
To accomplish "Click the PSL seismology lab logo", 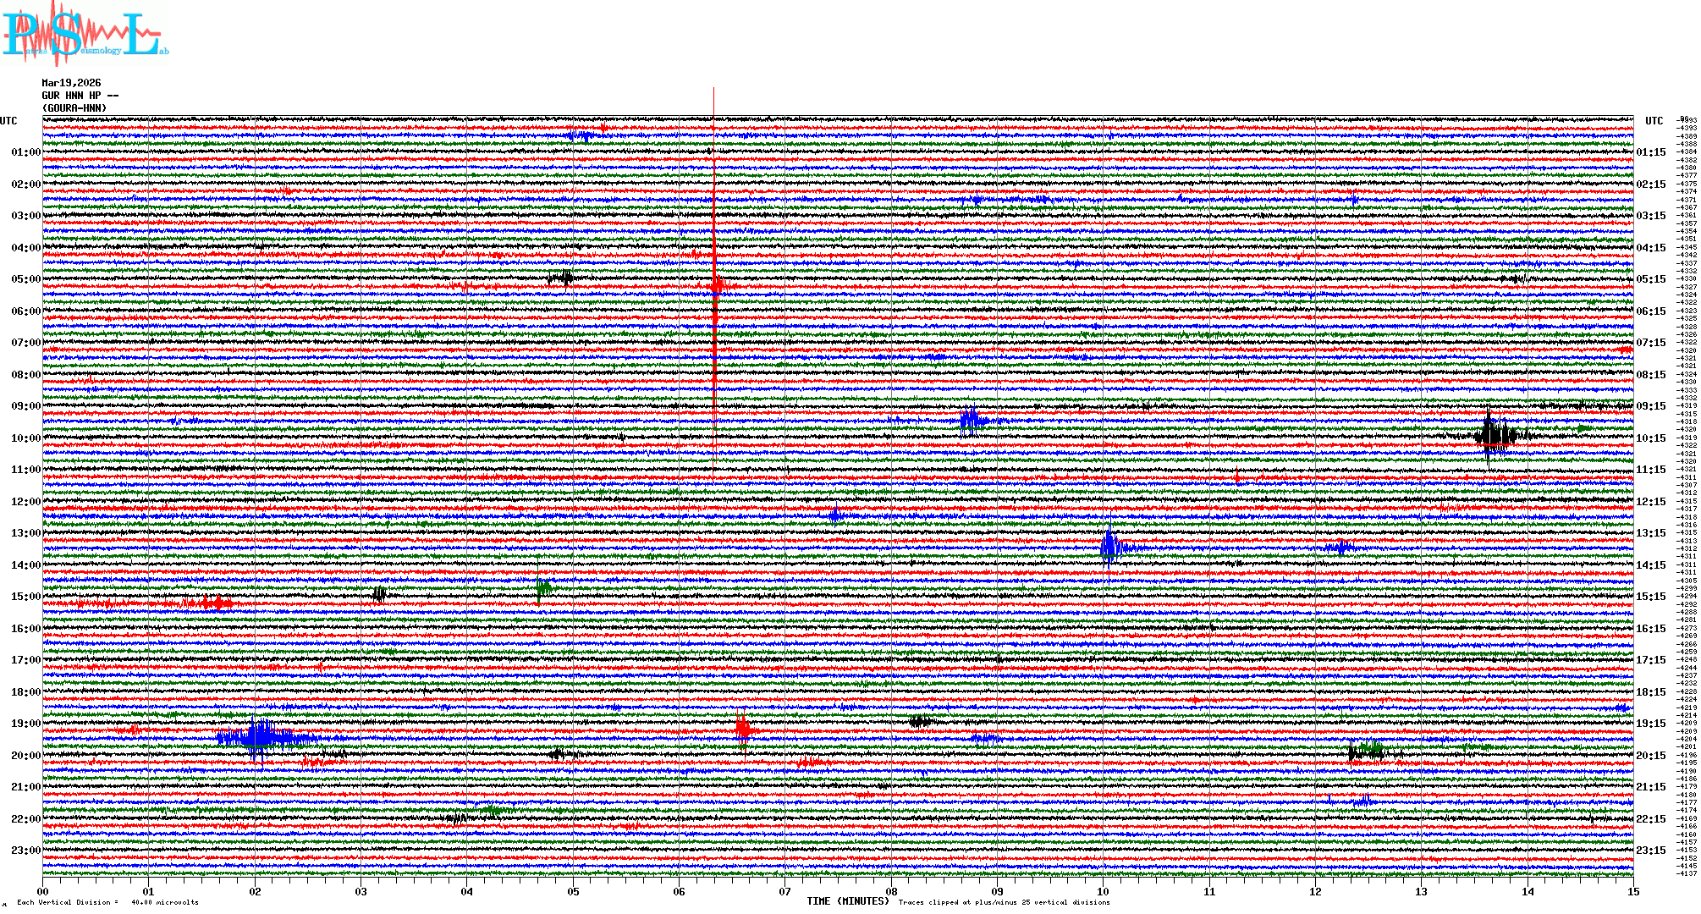I will click(x=85, y=34).
